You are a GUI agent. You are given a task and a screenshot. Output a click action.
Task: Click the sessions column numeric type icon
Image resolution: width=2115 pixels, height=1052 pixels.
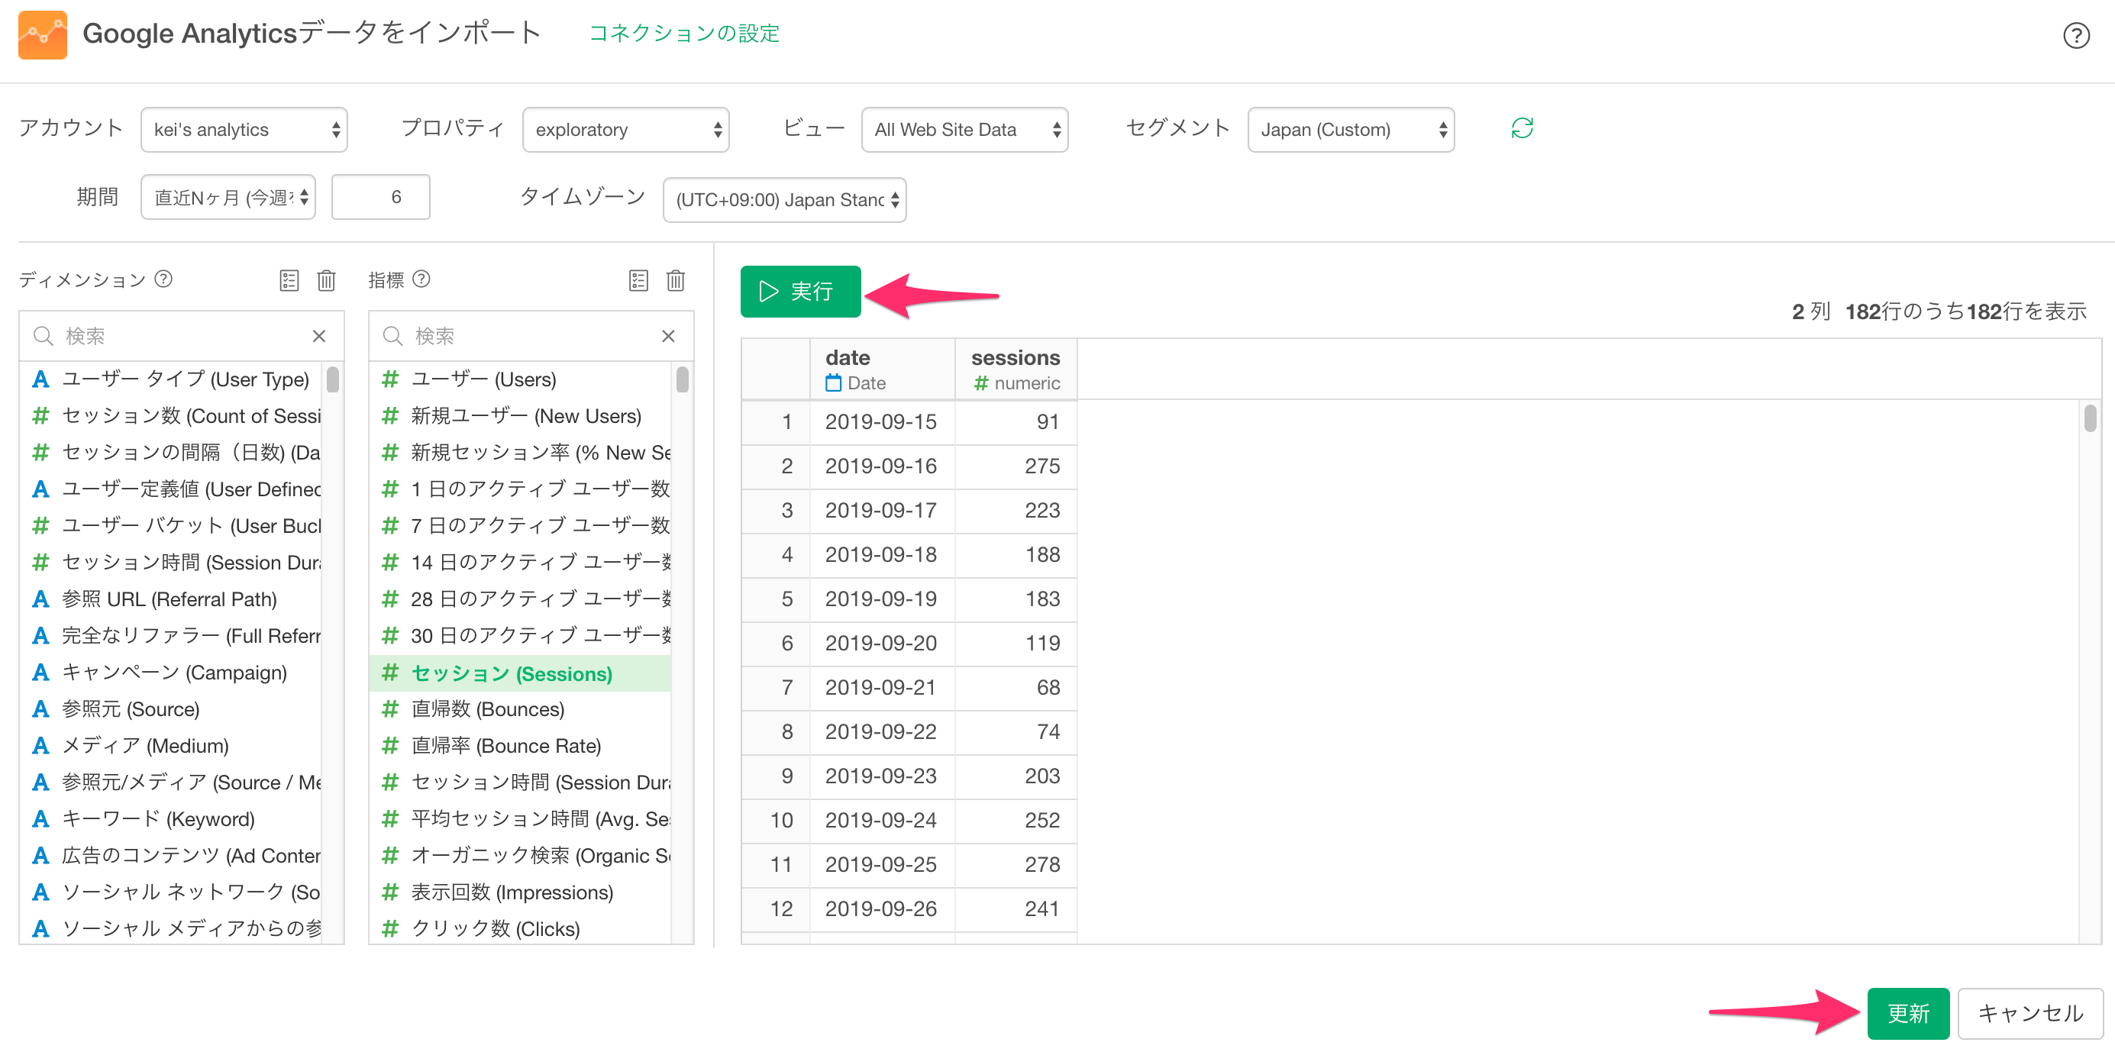980,382
